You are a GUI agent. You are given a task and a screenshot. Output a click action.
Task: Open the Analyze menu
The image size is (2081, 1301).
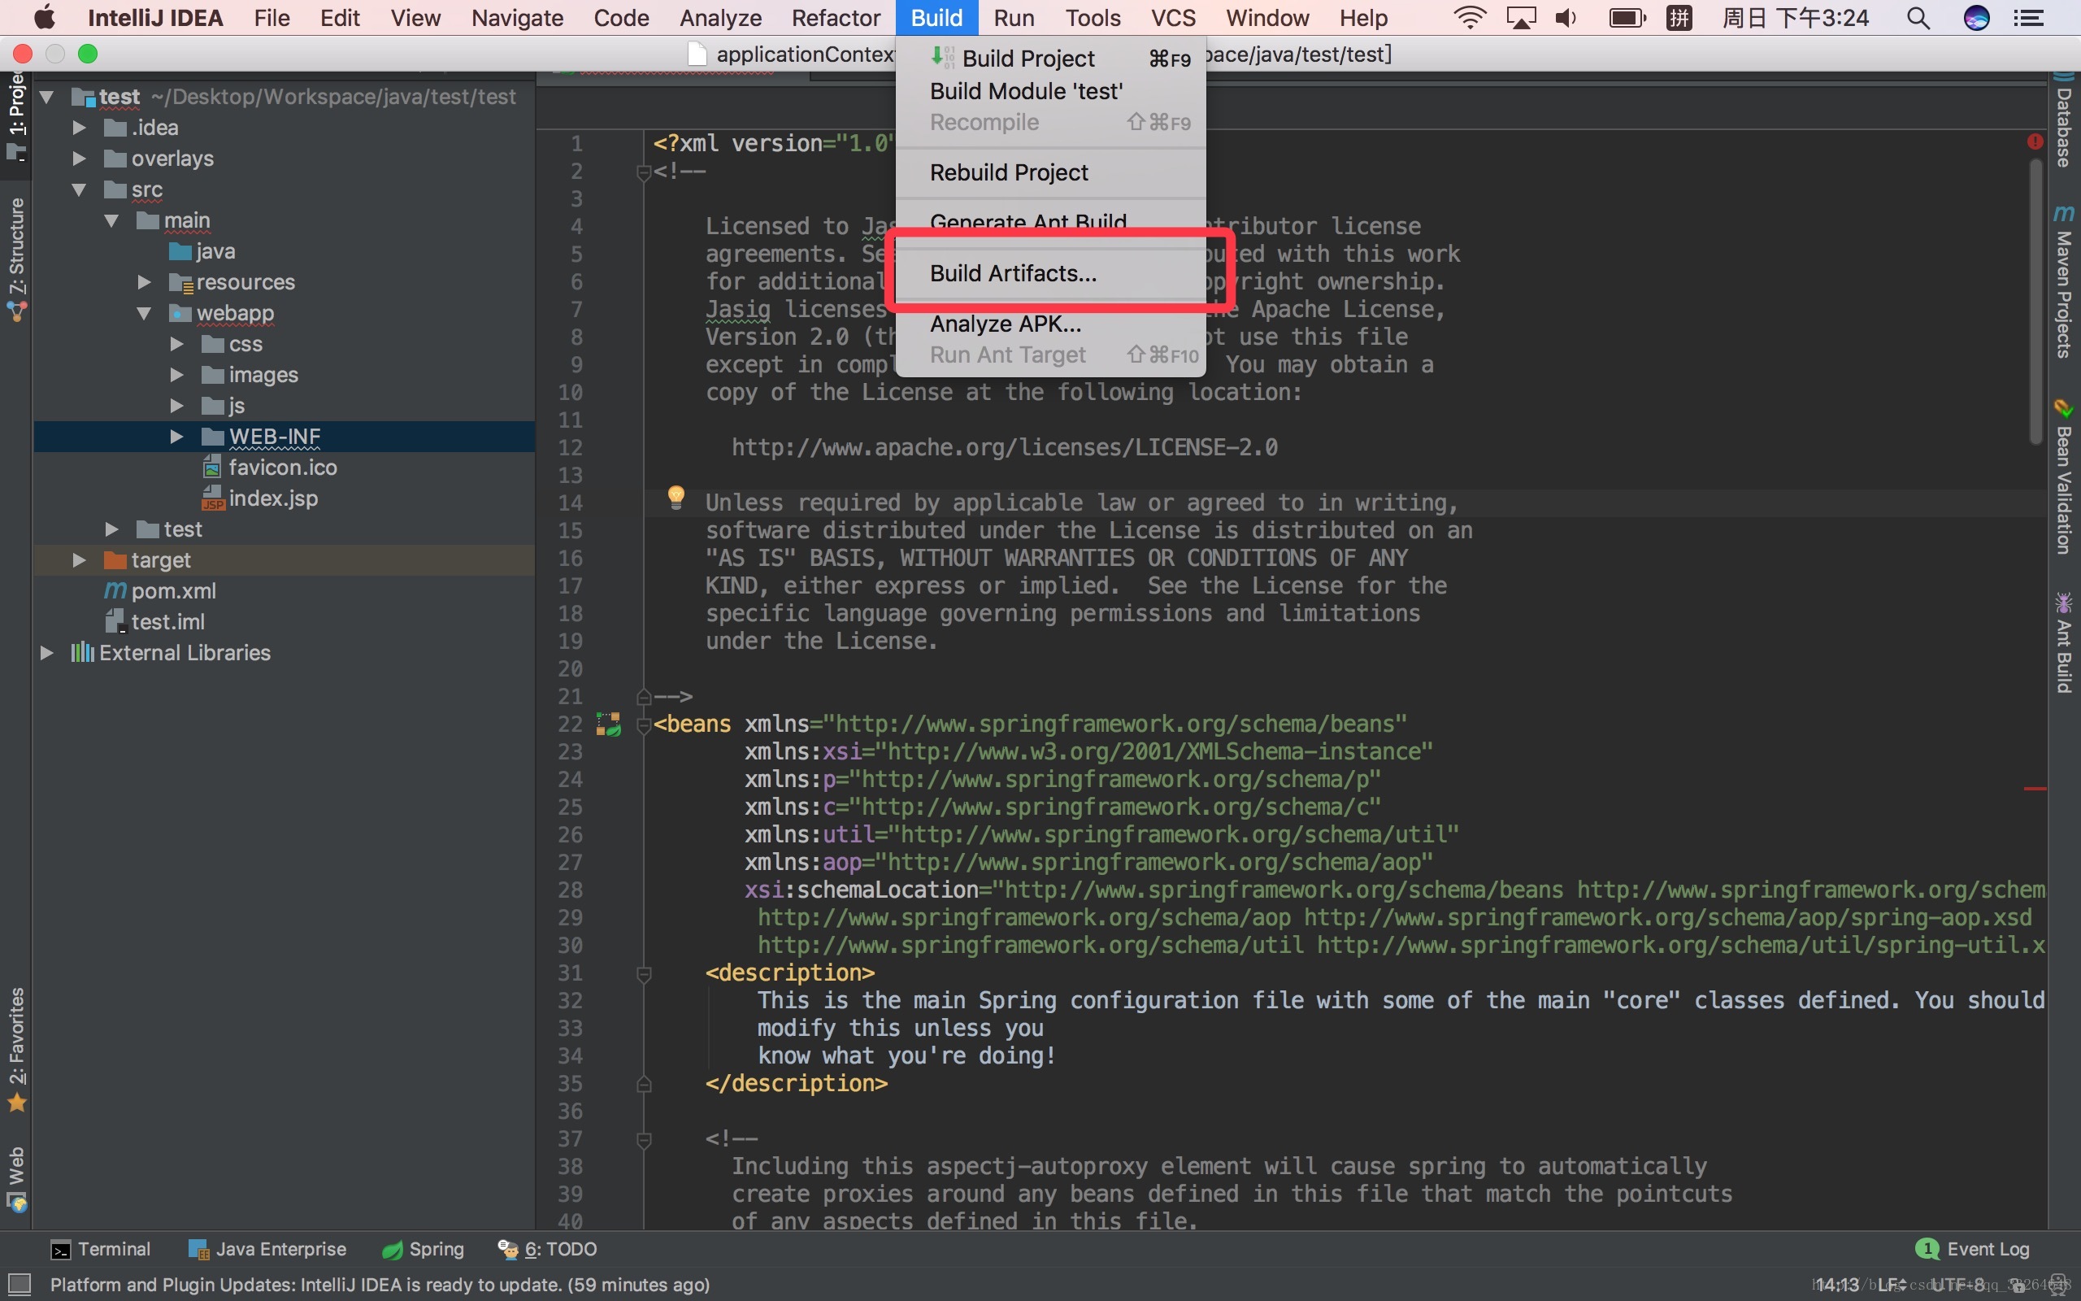click(x=719, y=17)
